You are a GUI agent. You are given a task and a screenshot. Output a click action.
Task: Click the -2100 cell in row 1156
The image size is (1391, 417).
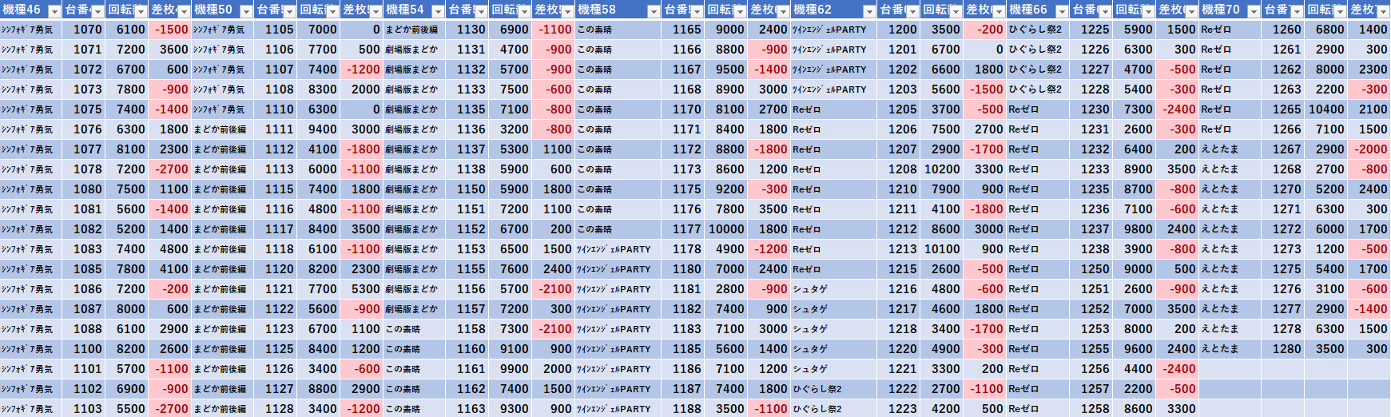554,289
